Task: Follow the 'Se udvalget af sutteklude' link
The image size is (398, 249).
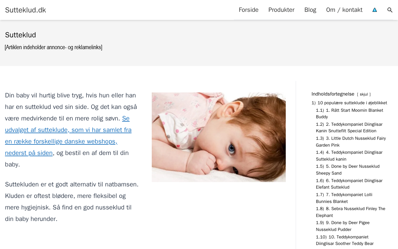Action: 68,136
